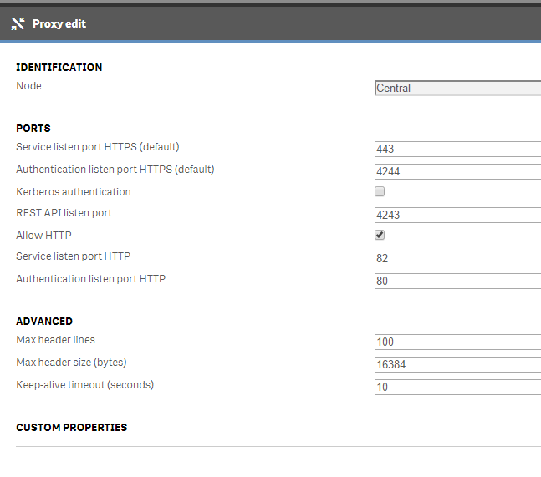541x477 pixels.
Task: Enable the Kerberos authentication checkbox
Action: (x=380, y=192)
